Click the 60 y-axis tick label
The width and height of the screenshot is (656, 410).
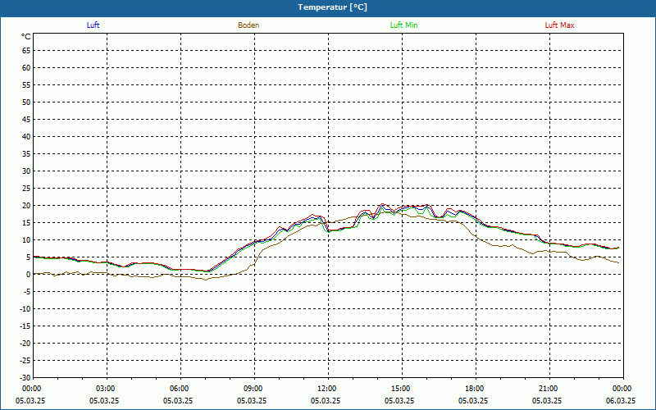click(26, 68)
